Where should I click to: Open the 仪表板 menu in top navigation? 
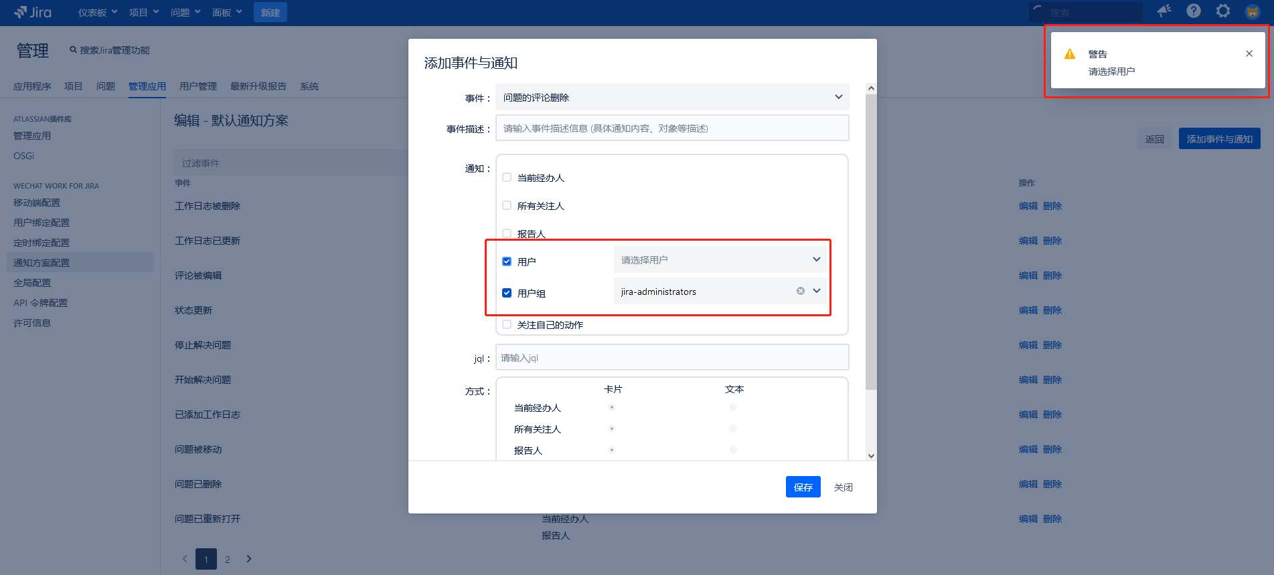click(97, 13)
